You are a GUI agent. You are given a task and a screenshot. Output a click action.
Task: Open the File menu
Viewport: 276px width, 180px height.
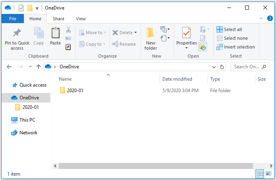point(12,19)
